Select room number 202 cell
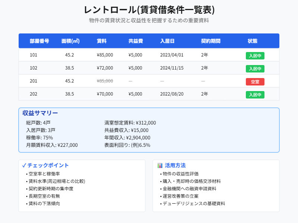298x223 pixels. tap(34, 94)
